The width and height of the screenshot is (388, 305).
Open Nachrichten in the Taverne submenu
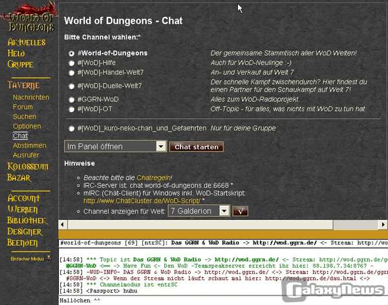[31, 97]
